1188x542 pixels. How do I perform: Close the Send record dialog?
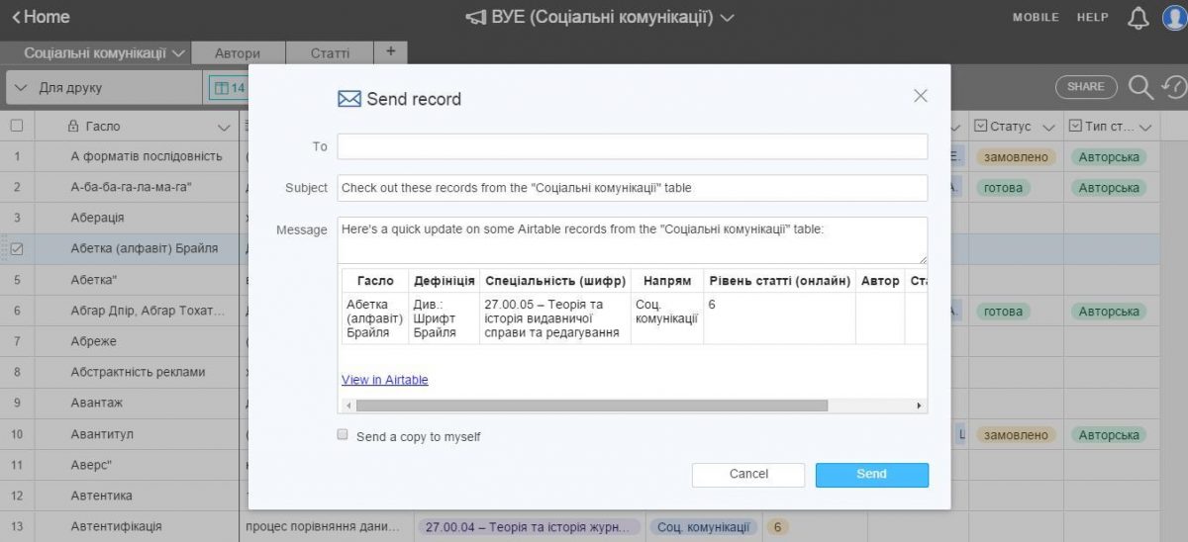(920, 96)
